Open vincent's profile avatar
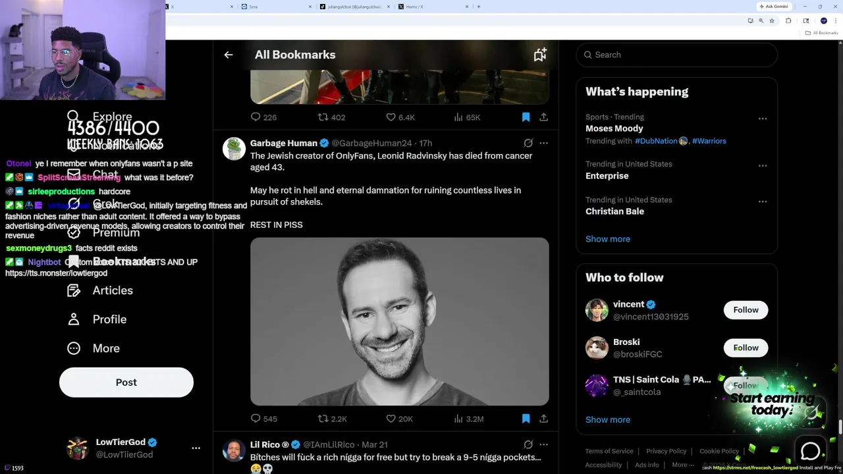This screenshot has width=843, height=474. click(597, 310)
